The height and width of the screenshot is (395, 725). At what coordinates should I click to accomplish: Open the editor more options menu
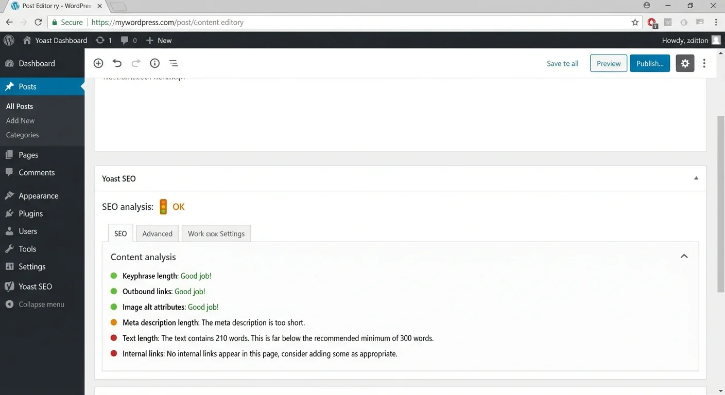[x=704, y=63]
